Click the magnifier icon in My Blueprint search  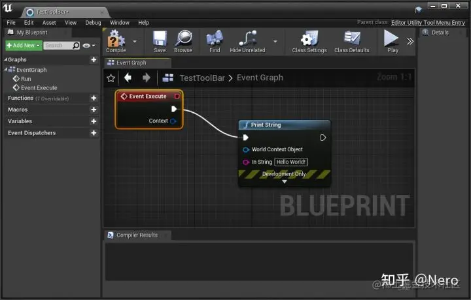76,45
